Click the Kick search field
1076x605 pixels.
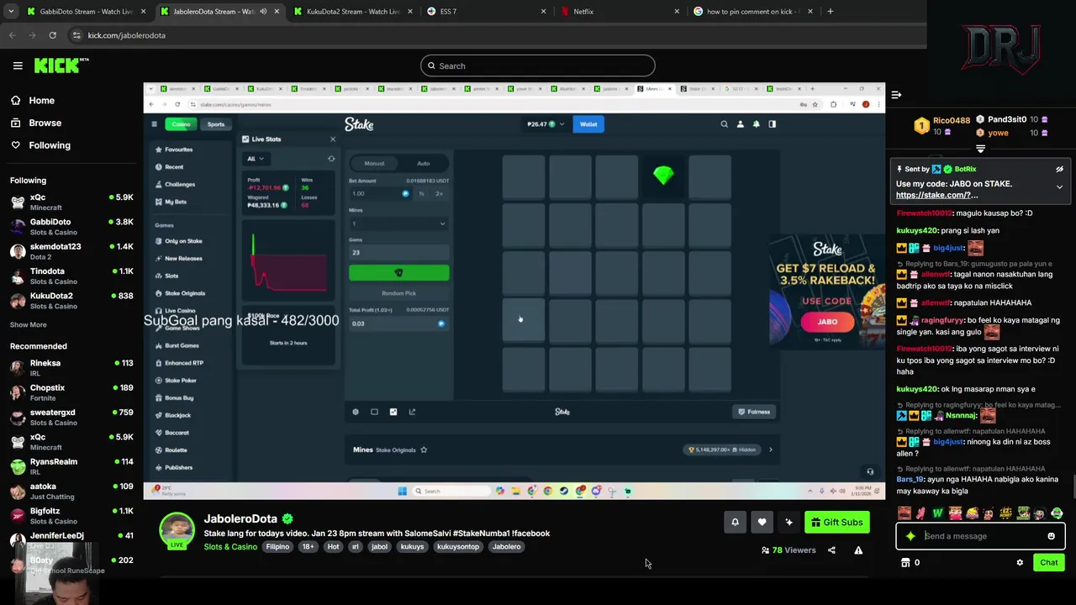[538, 66]
